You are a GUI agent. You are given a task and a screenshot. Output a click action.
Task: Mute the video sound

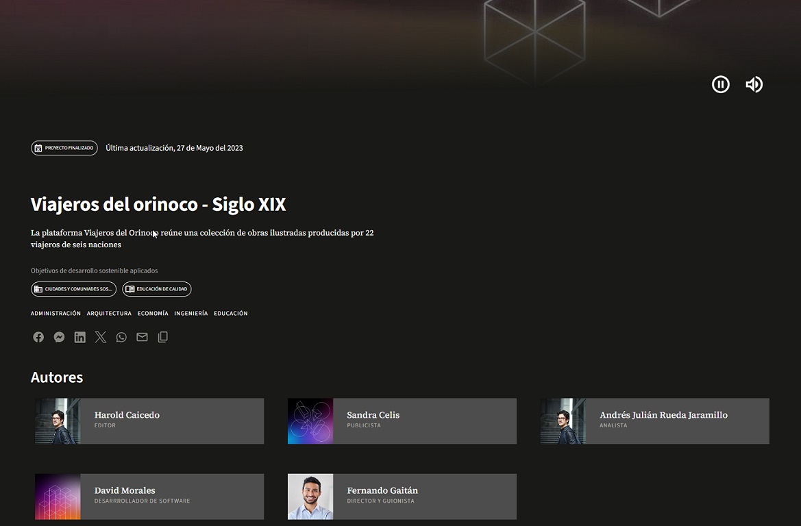click(754, 84)
